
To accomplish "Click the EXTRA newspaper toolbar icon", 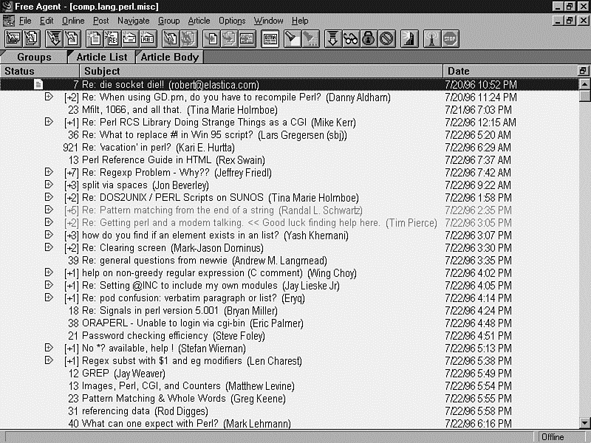I will pyautogui.click(x=270, y=38).
